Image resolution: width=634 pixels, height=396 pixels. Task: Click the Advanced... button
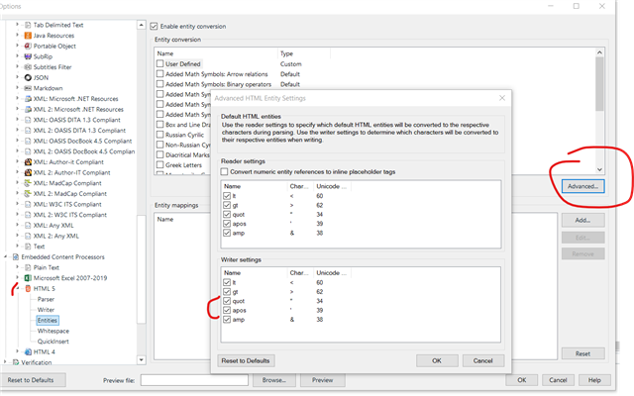(582, 186)
